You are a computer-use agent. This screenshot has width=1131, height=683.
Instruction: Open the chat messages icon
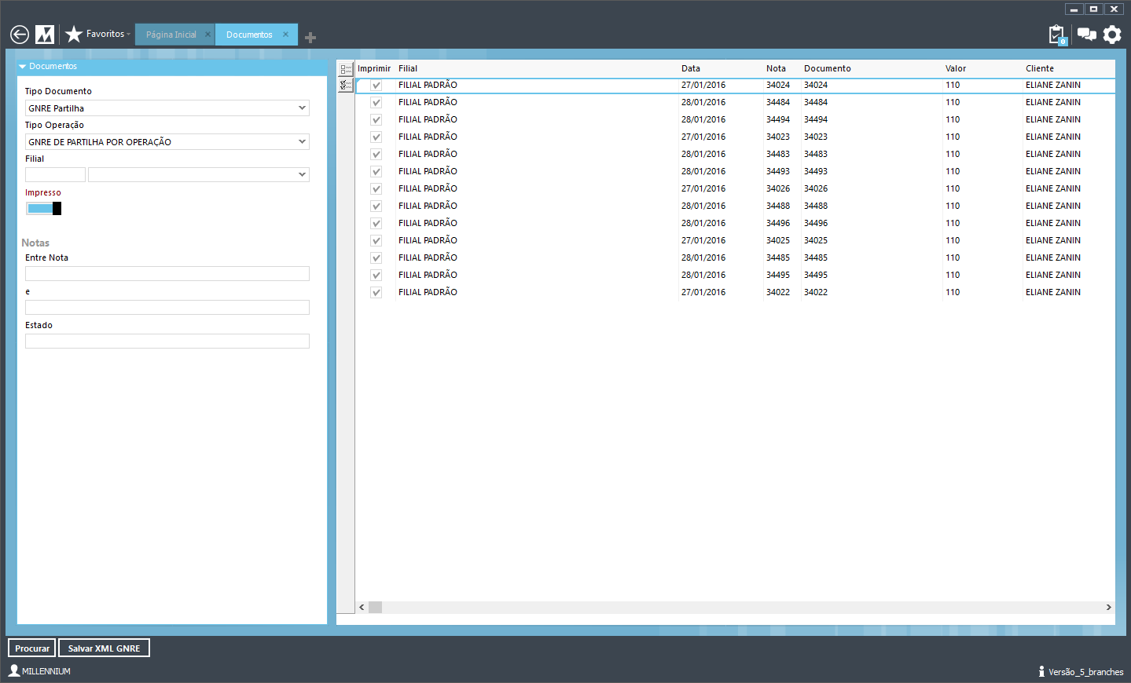pos(1086,35)
